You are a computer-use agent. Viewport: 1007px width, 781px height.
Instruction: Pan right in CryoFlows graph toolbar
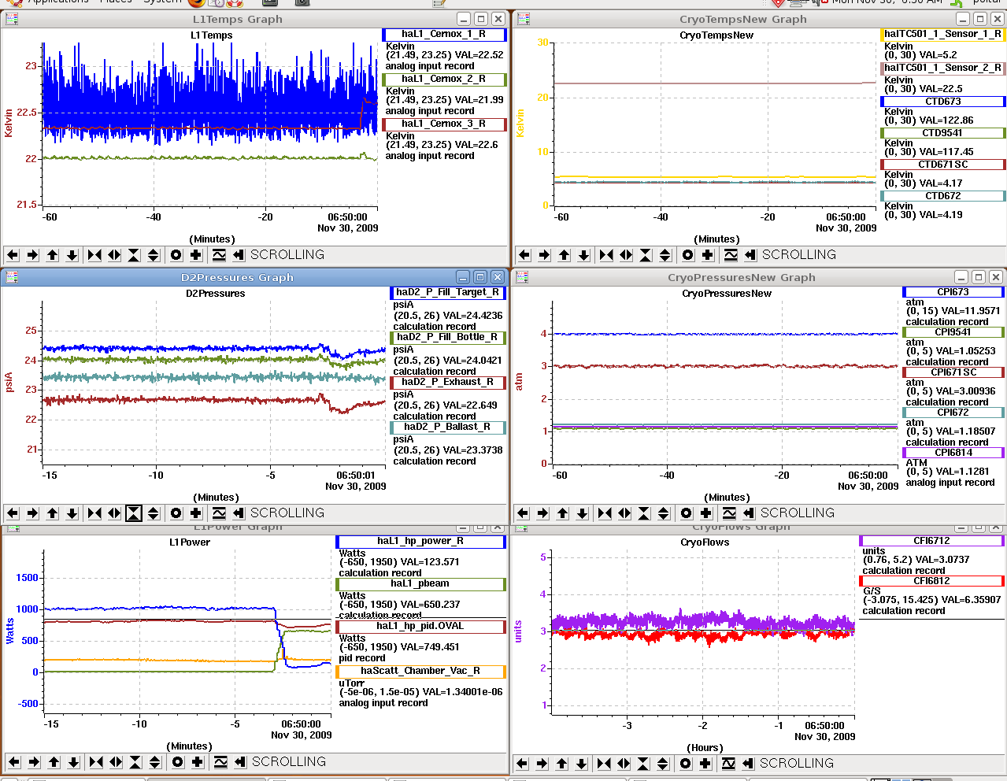pyautogui.click(x=542, y=764)
